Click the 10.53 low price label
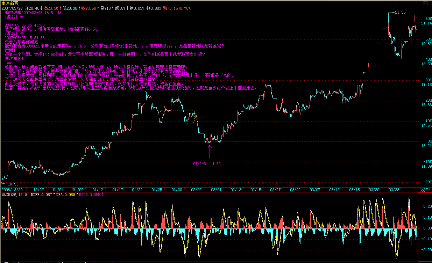 click(13, 184)
